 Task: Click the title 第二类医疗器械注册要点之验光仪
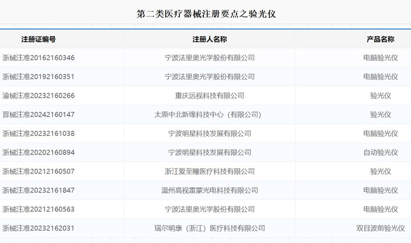[206, 14]
